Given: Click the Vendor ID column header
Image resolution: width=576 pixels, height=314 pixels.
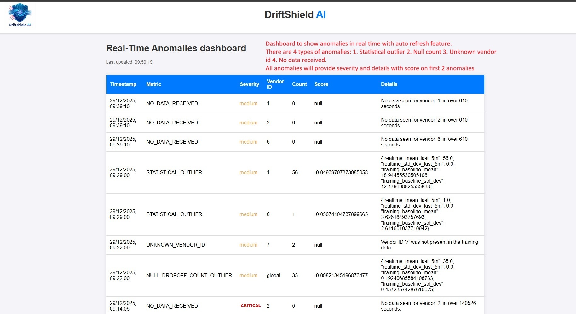Looking at the screenshot, I should click(x=275, y=84).
